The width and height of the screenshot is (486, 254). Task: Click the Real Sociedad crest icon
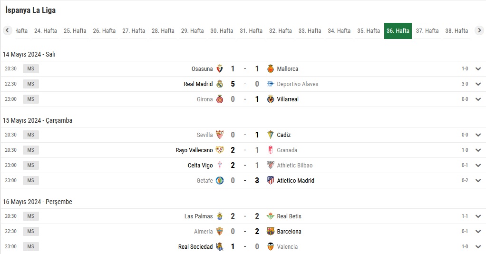tap(220, 246)
